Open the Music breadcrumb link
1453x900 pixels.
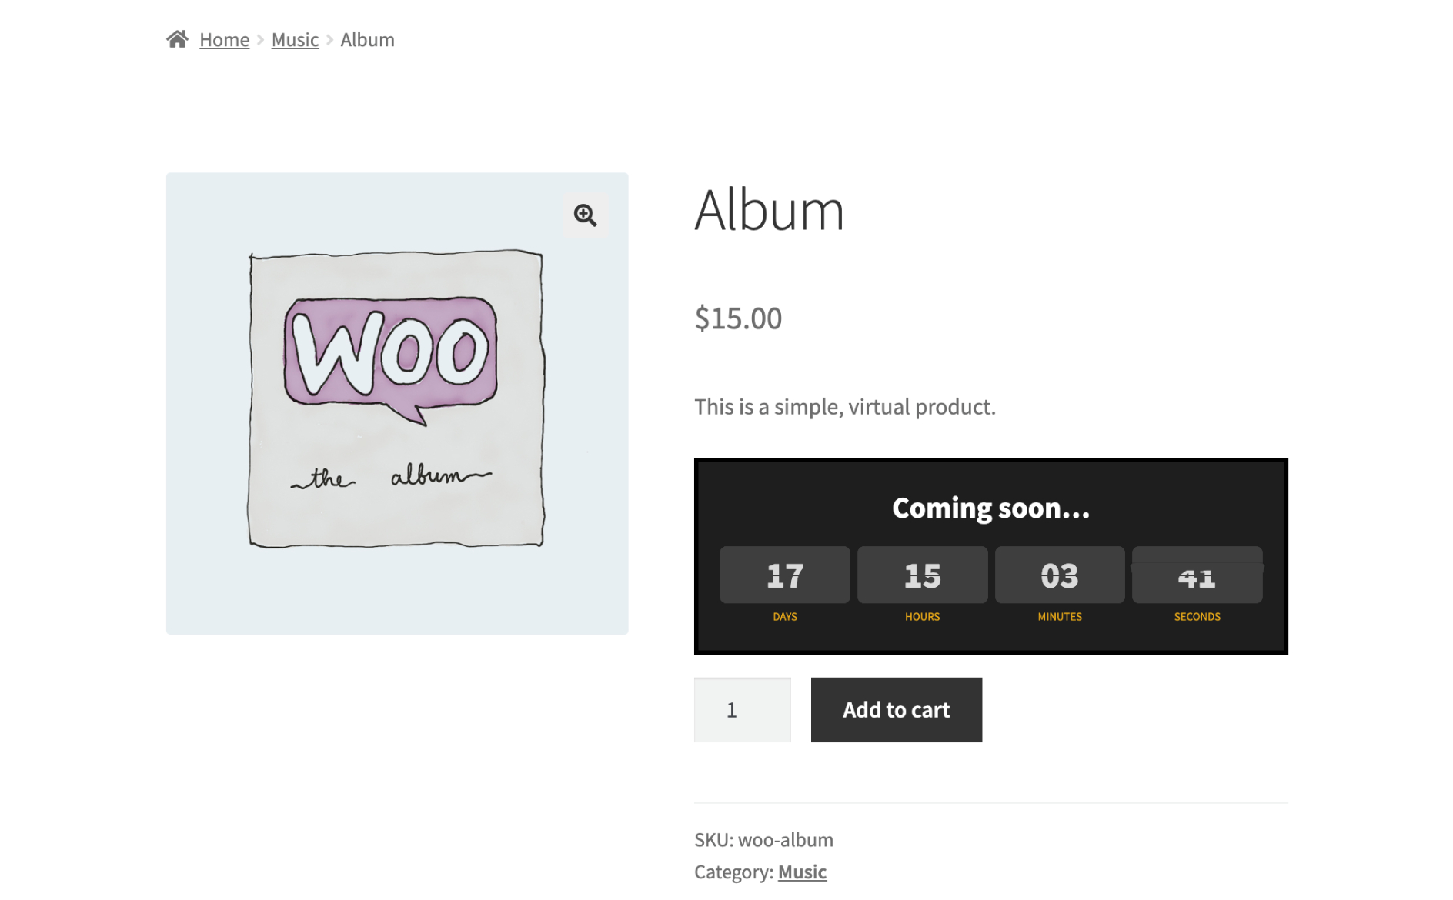click(295, 39)
